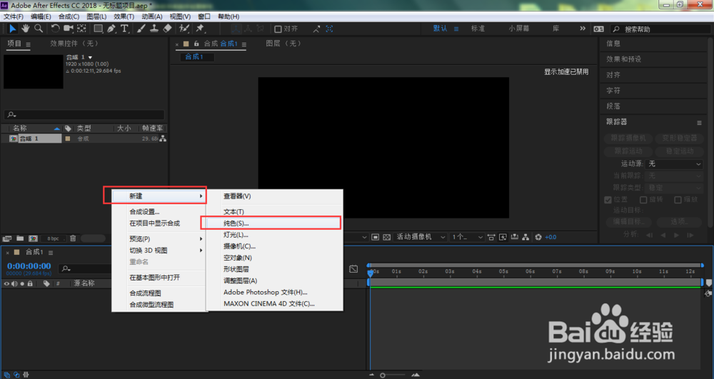Switch to the 小屏幕 workspace

tap(519, 29)
